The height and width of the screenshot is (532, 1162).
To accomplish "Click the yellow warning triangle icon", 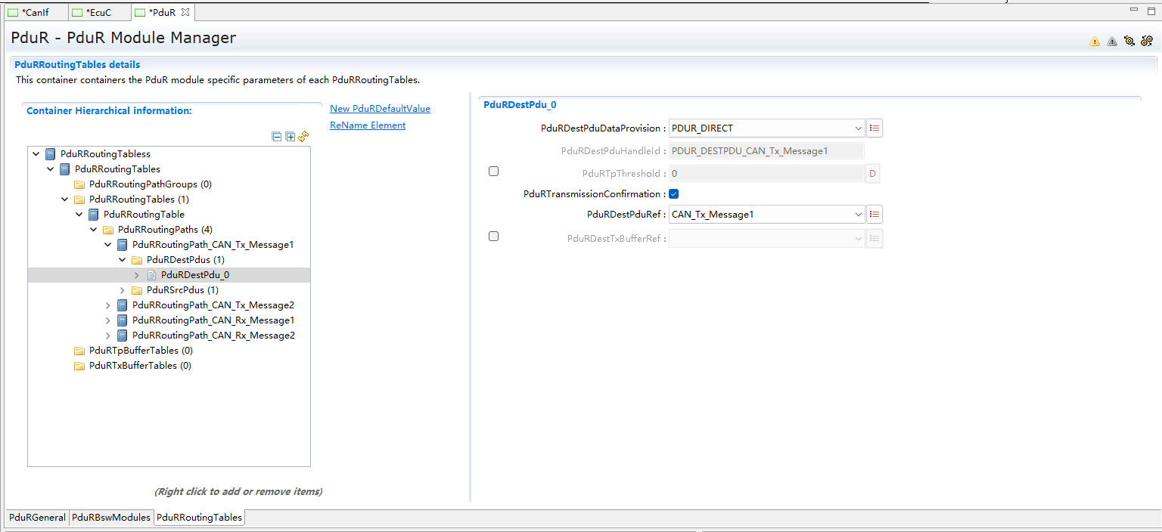I will tap(1095, 42).
